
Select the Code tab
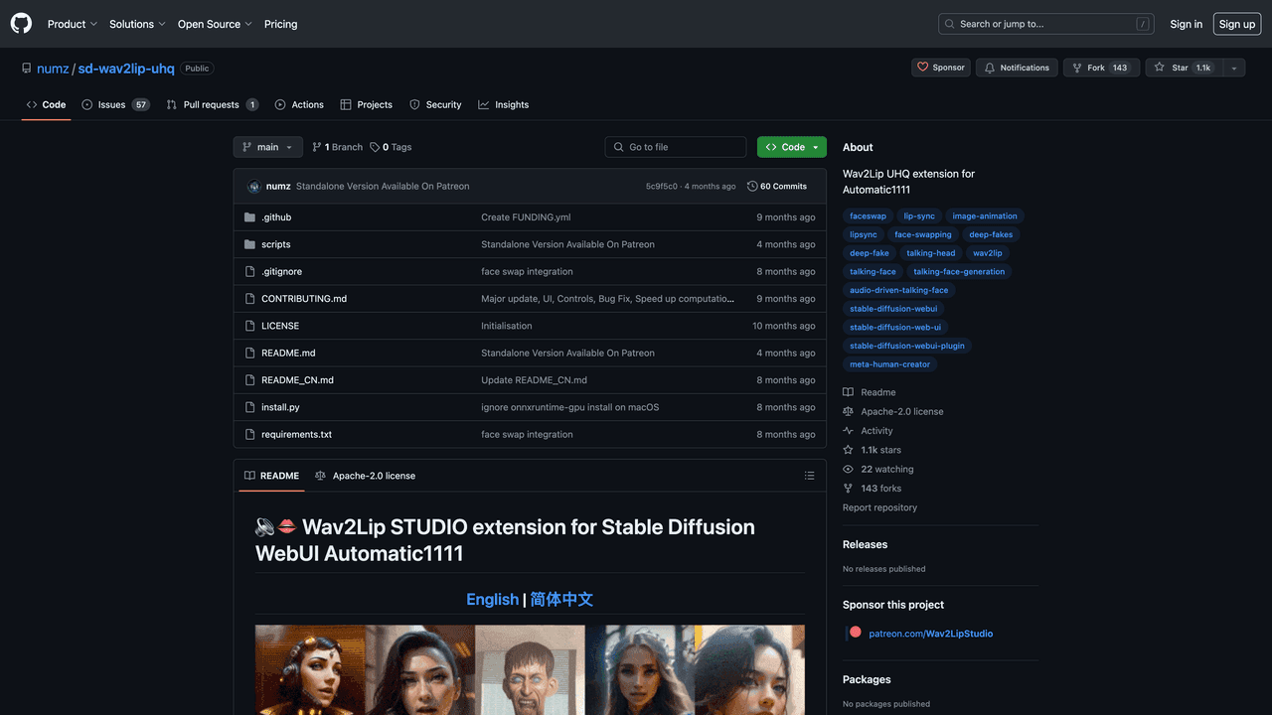click(46, 104)
